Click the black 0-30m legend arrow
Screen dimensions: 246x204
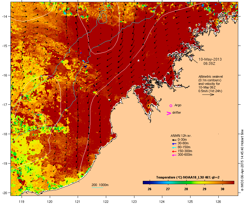174,140
